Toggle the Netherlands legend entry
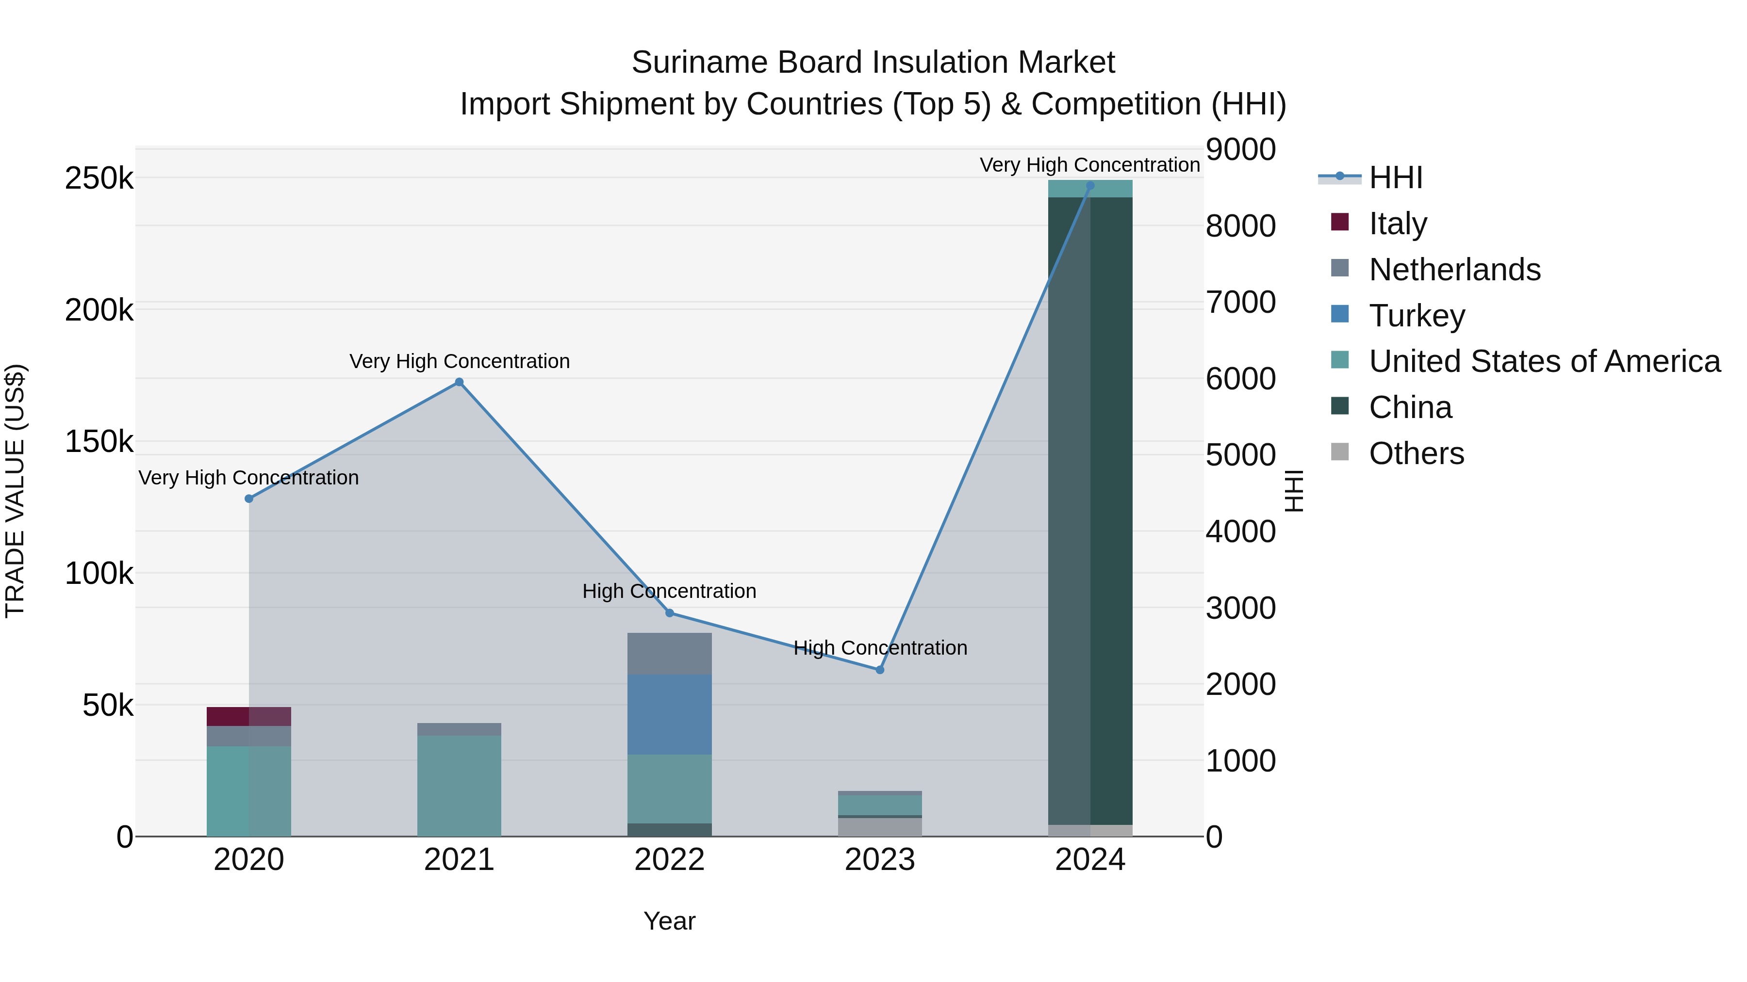The height and width of the screenshot is (982, 1747). [1436, 269]
